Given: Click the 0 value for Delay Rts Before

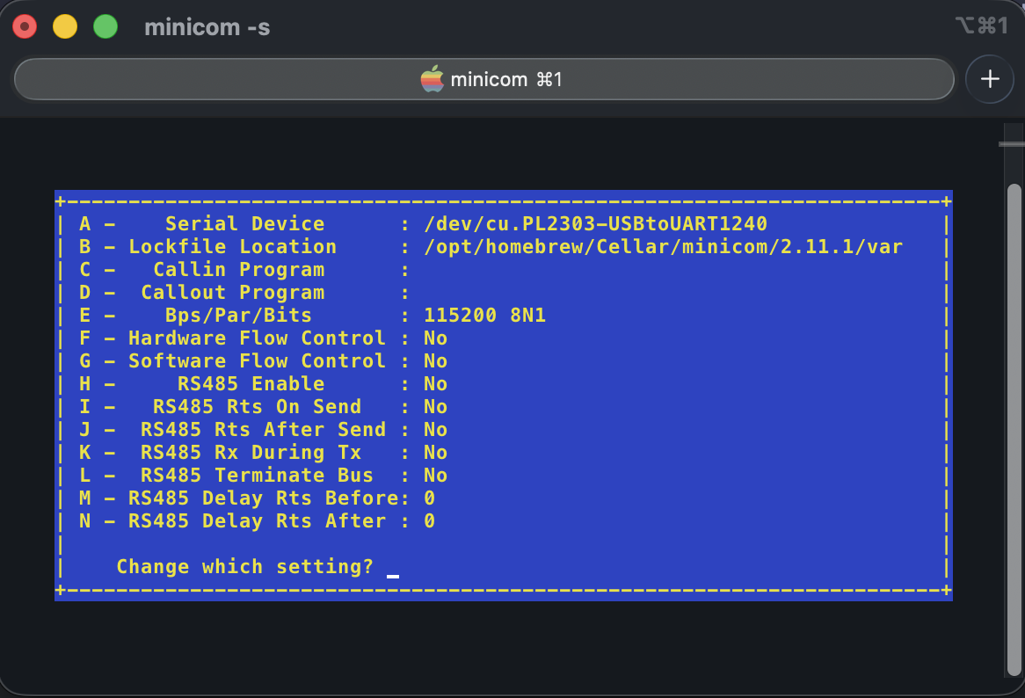Looking at the screenshot, I should (x=430, y=498).
